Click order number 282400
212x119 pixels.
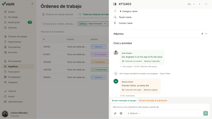(47, 62)
